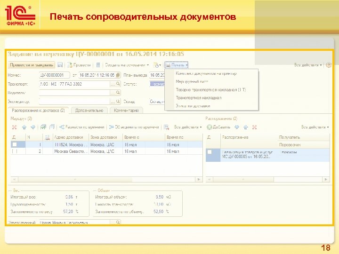Screen dimensions: 339x254
Task: Select Товарно-транспортная накладная (1-Т) item
Action: click(211, 90)
